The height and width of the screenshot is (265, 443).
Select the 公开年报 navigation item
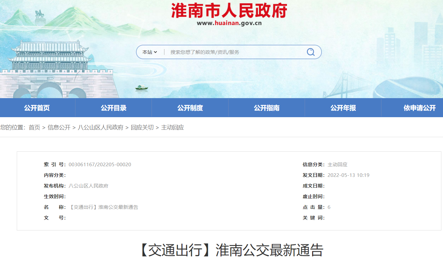(343, 107)
